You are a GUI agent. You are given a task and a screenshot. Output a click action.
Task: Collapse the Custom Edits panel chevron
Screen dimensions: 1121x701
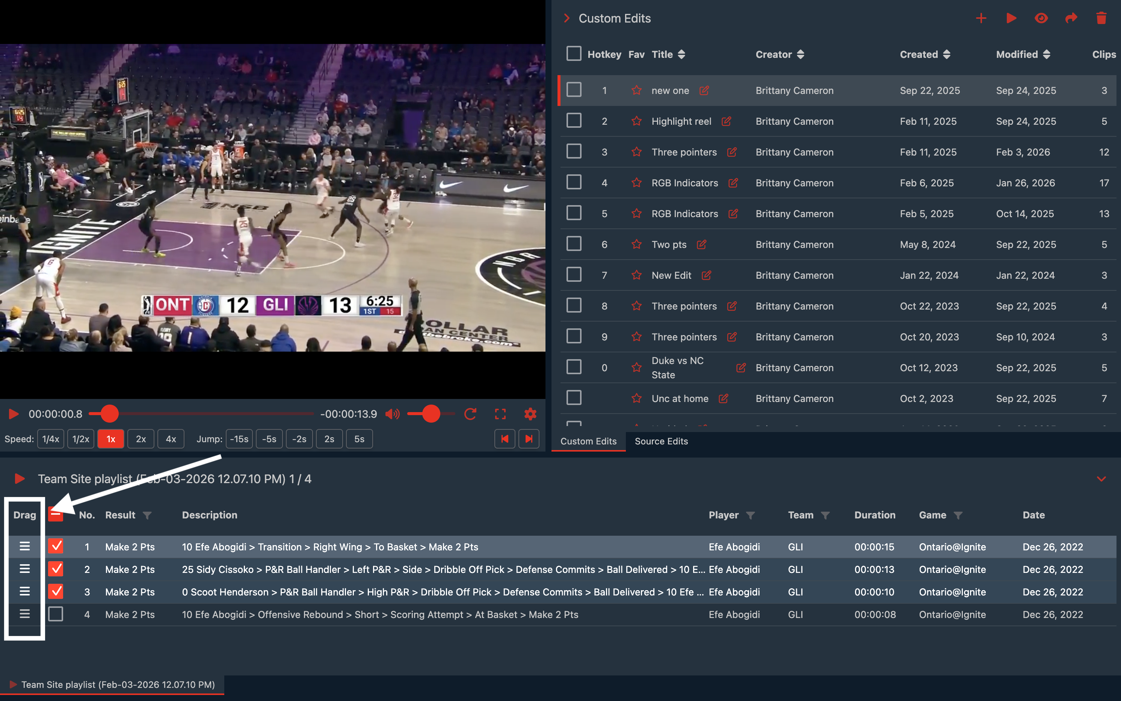pyautogui.click(x=567, y=18)
